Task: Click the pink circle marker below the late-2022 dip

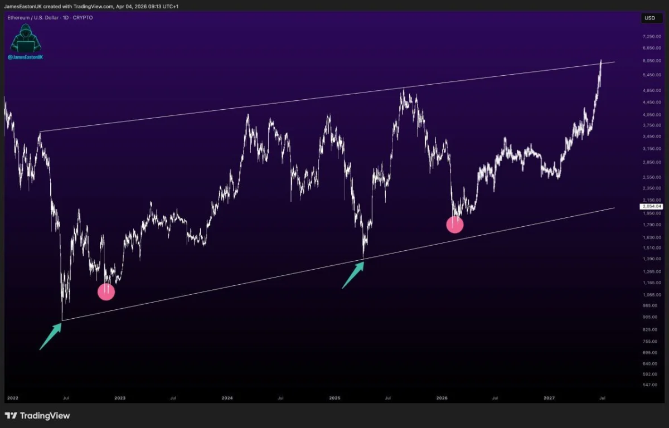Action: (x=106, y=291)
